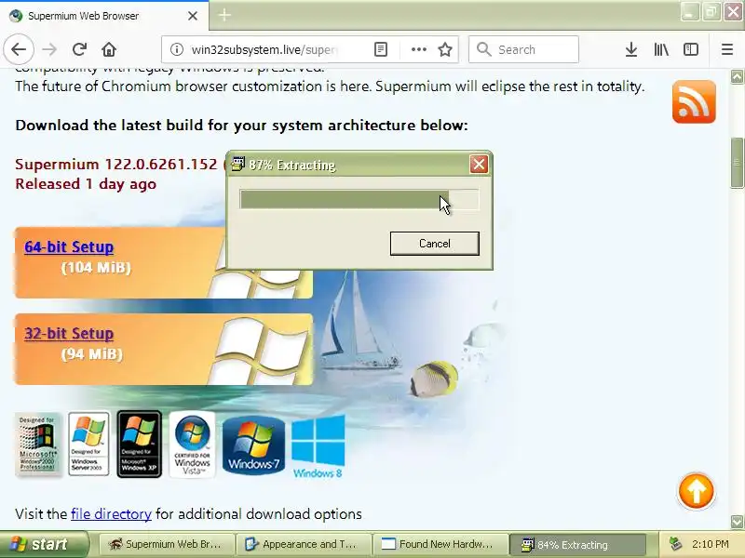This screenshot has width=745, height=558.
Task: Open the browser home page
Action: [x=109, y=49]
